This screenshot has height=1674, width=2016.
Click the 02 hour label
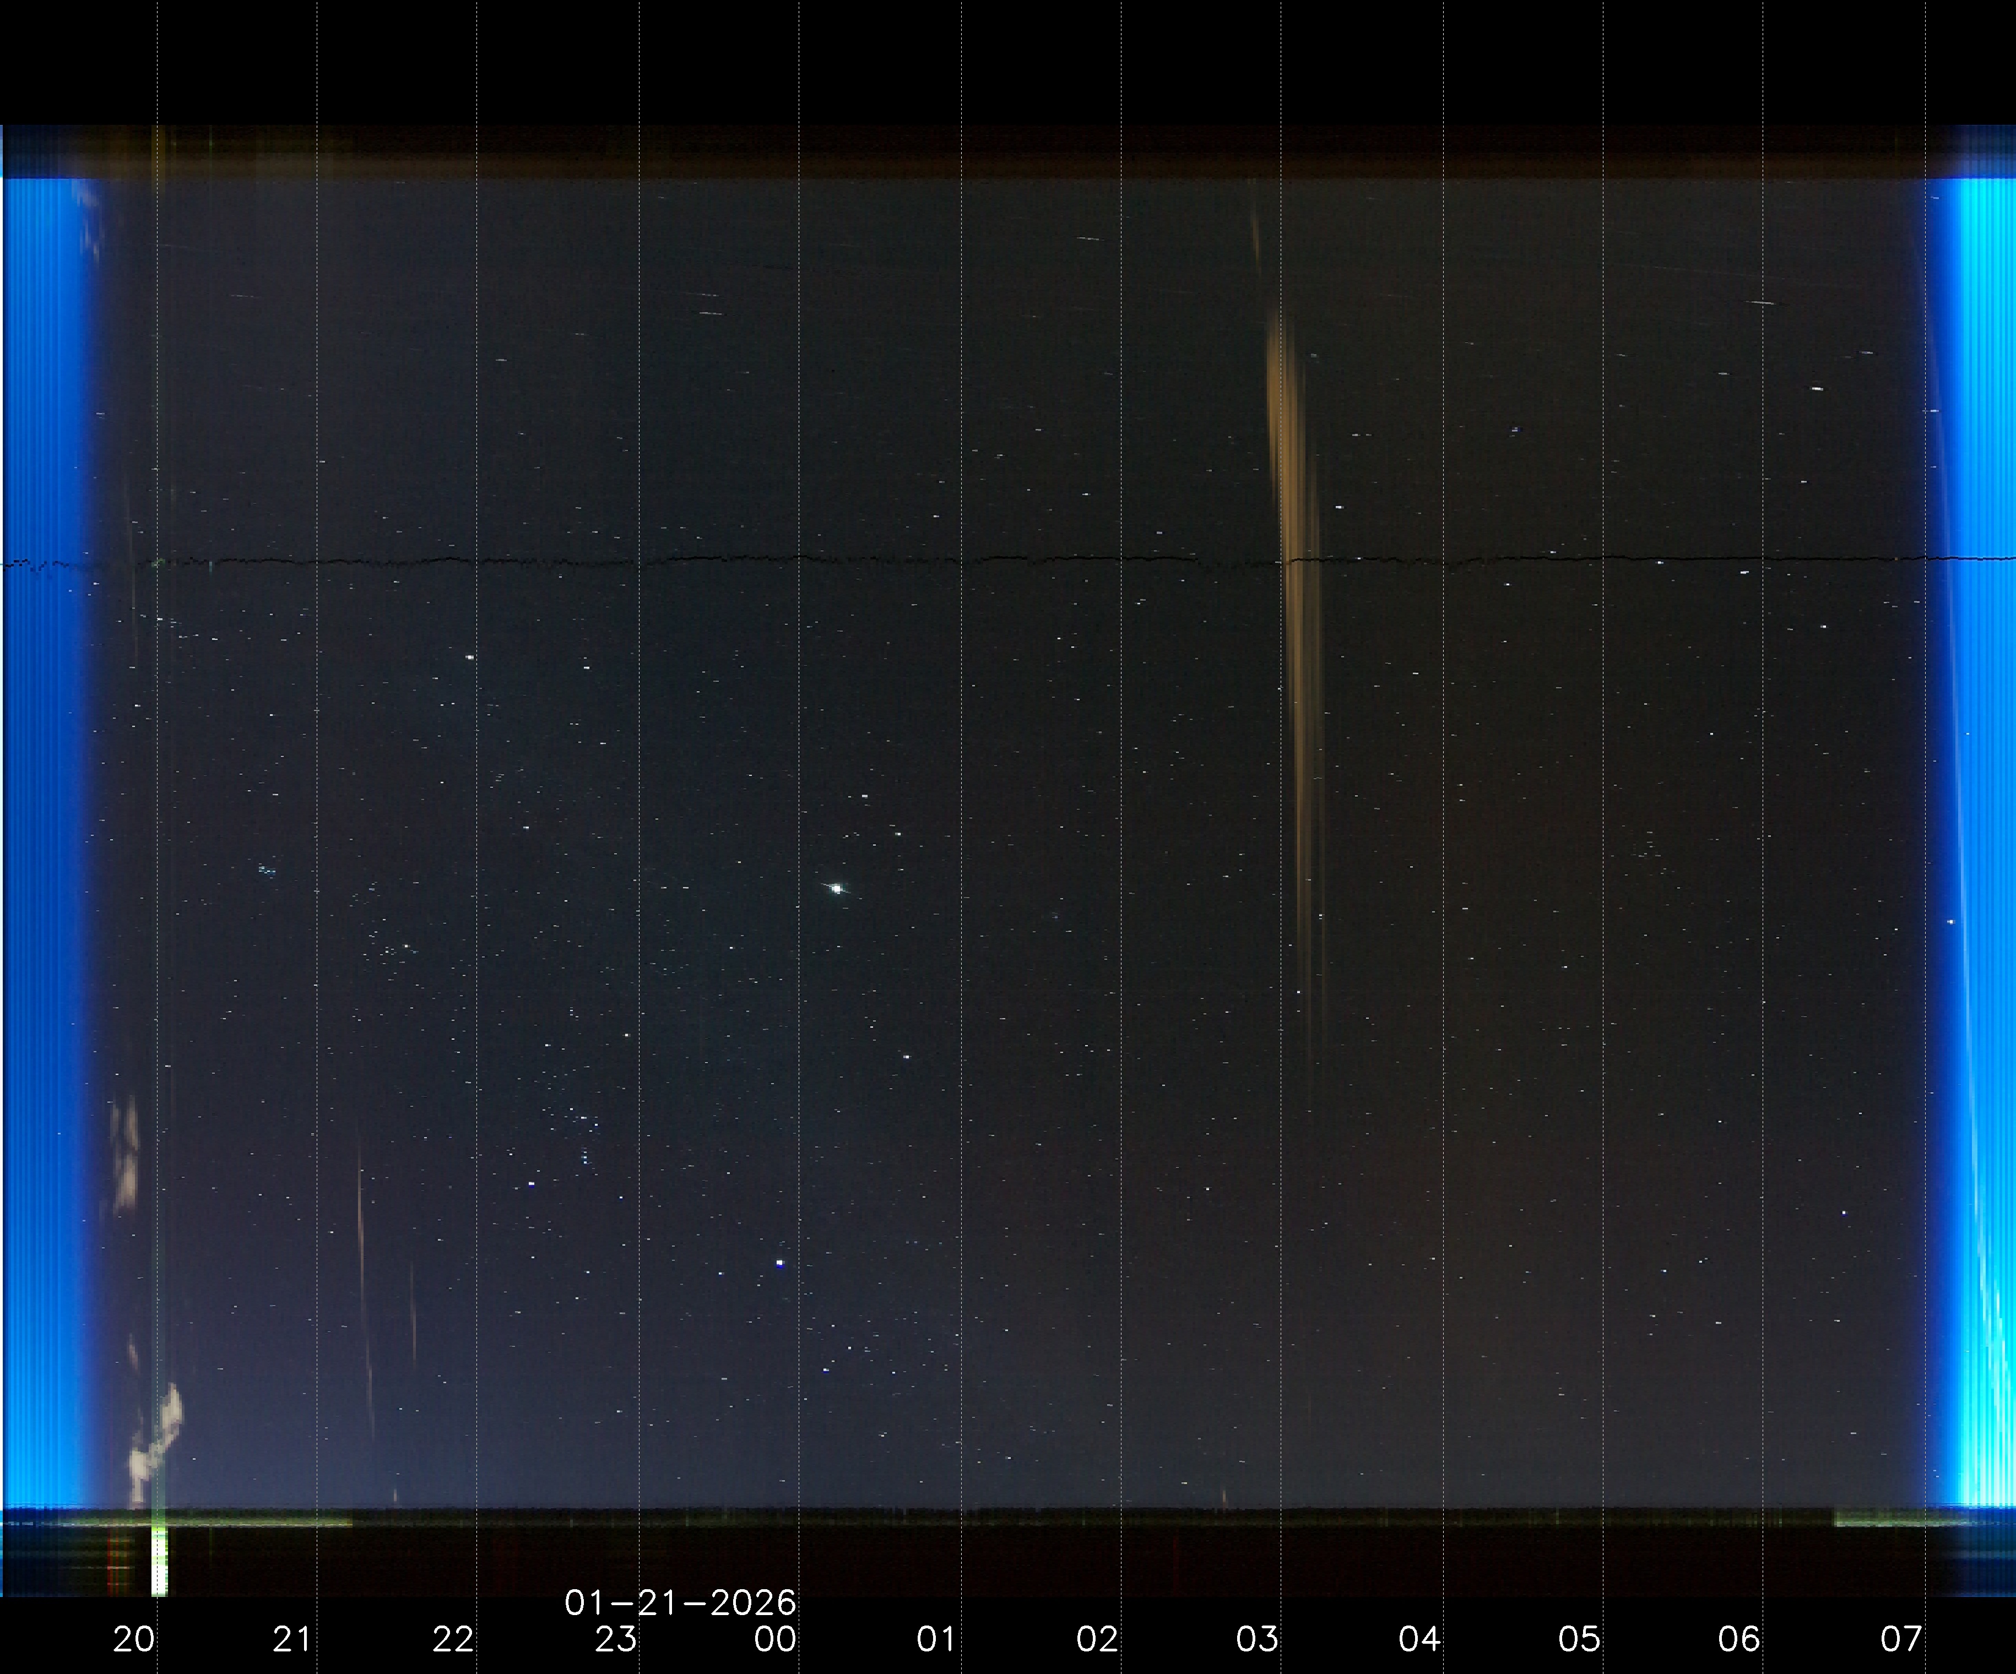[1096, 1639]
